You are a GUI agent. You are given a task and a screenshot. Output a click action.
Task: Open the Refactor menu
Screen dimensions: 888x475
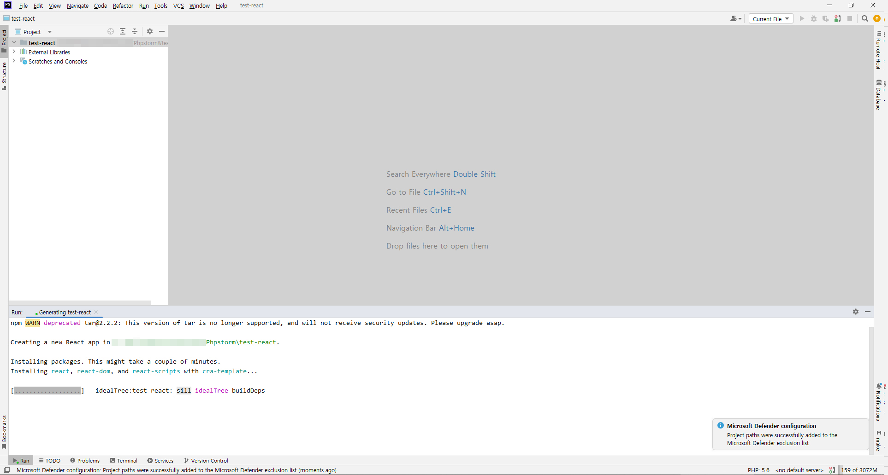123,6
